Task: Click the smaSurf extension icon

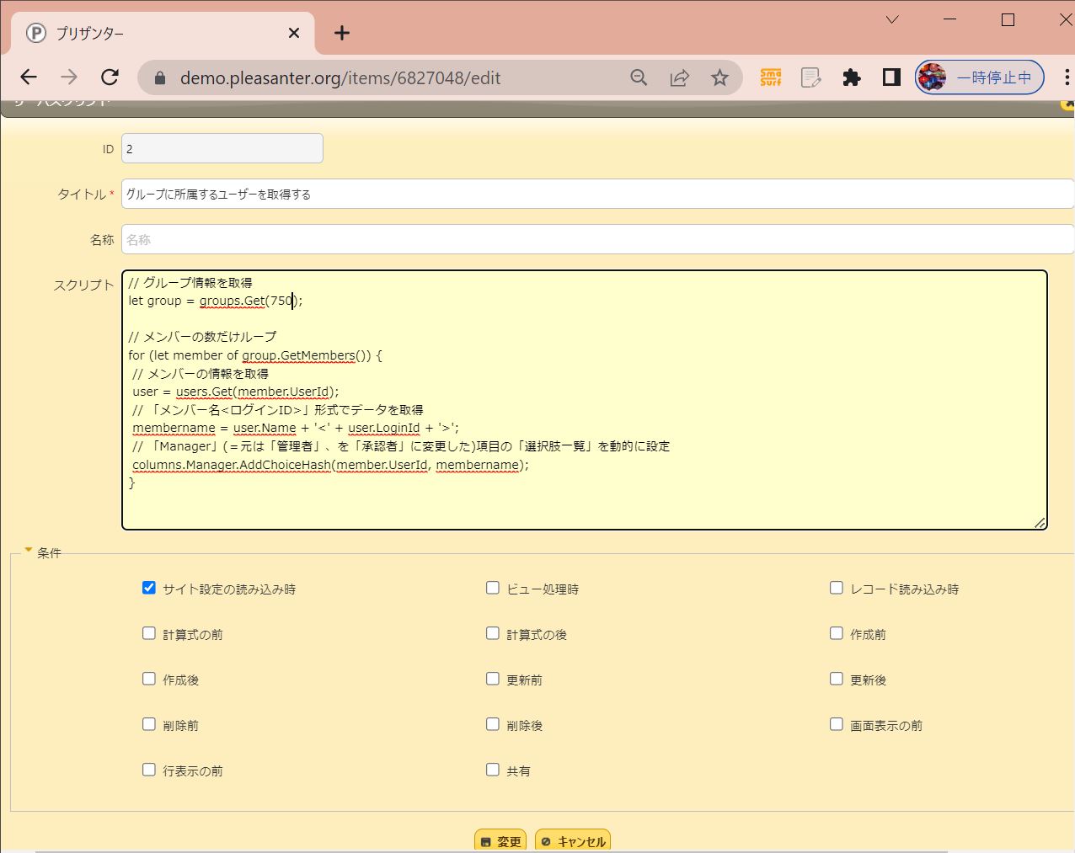Action: [x=771, y=77]
